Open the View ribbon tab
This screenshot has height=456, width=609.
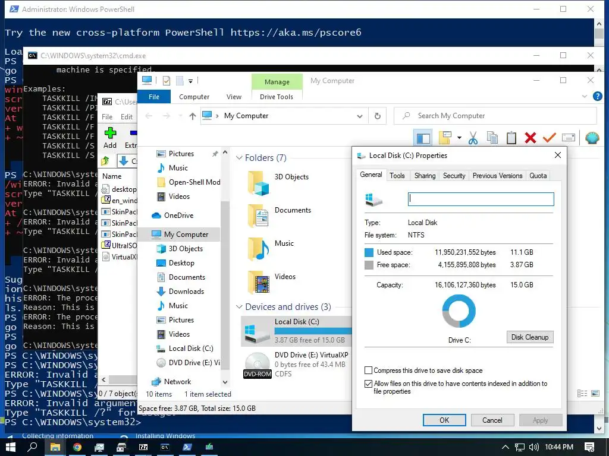(234, 97)
